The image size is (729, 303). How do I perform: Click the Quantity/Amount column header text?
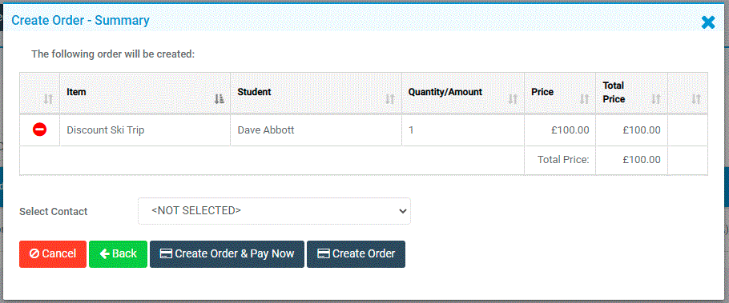(x=445, y=92)
